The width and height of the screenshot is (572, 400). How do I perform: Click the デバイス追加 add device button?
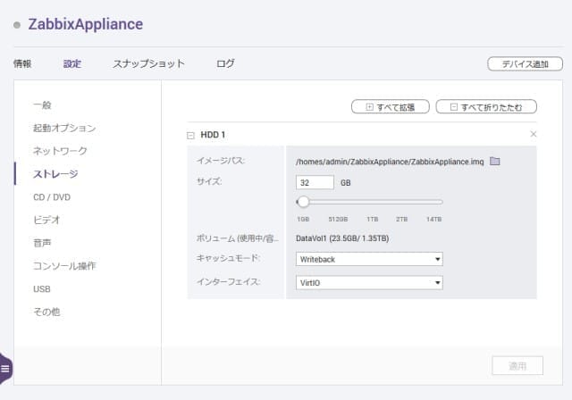click(x=525, y=64)
